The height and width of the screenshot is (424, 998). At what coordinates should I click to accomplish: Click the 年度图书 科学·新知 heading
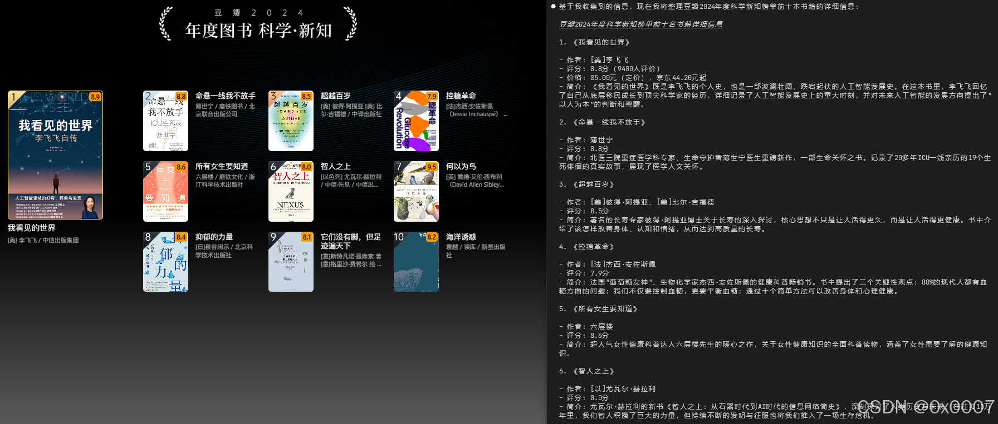pyautogui.click(x=259, y=31)
